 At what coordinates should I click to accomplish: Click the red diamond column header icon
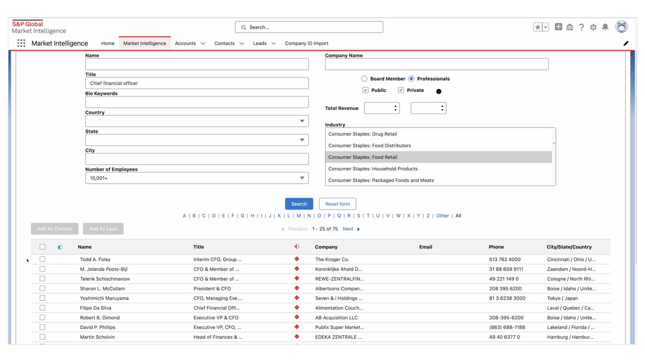[x=297, y=247]
